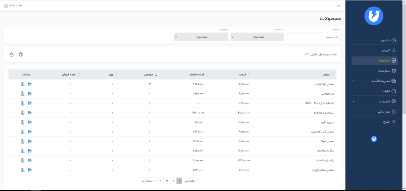Toggle the hamburger menu in top bar
This screenshot has width=406, height=191.
point(338,6)
